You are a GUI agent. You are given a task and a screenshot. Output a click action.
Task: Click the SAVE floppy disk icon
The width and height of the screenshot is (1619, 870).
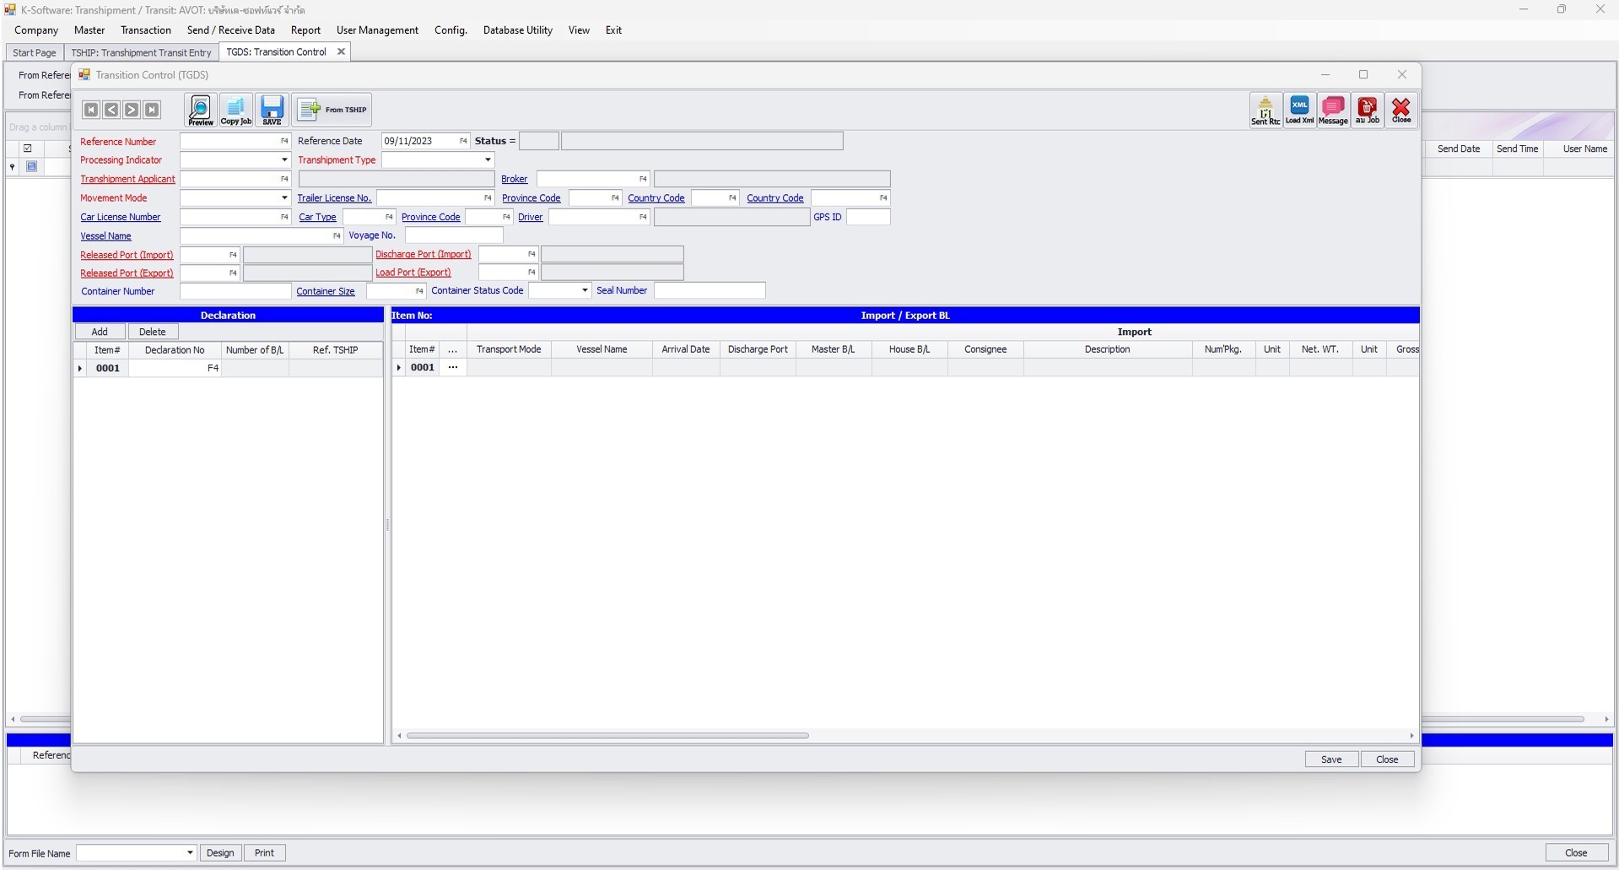click(x=271, y=110)
